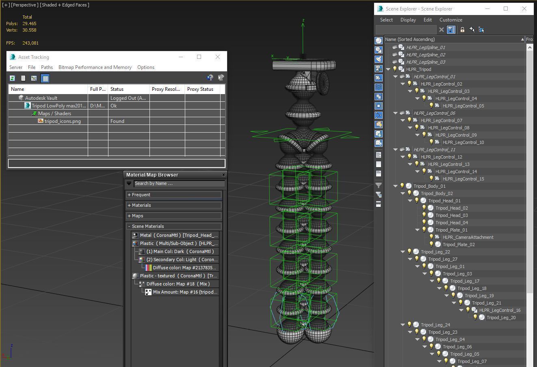Image resolution: width=537 pixels, height=367 pixels.
Task: Collapse the HLPR_LegControl_01 tree node
Action: point(396,77)
